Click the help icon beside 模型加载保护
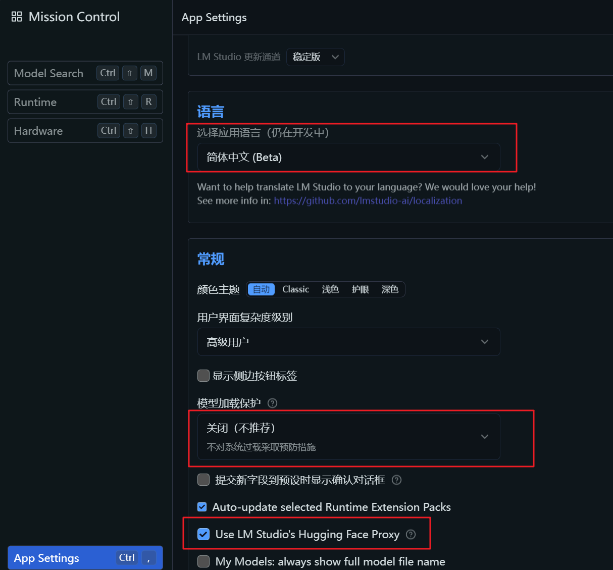 click(x=272, y=403)
